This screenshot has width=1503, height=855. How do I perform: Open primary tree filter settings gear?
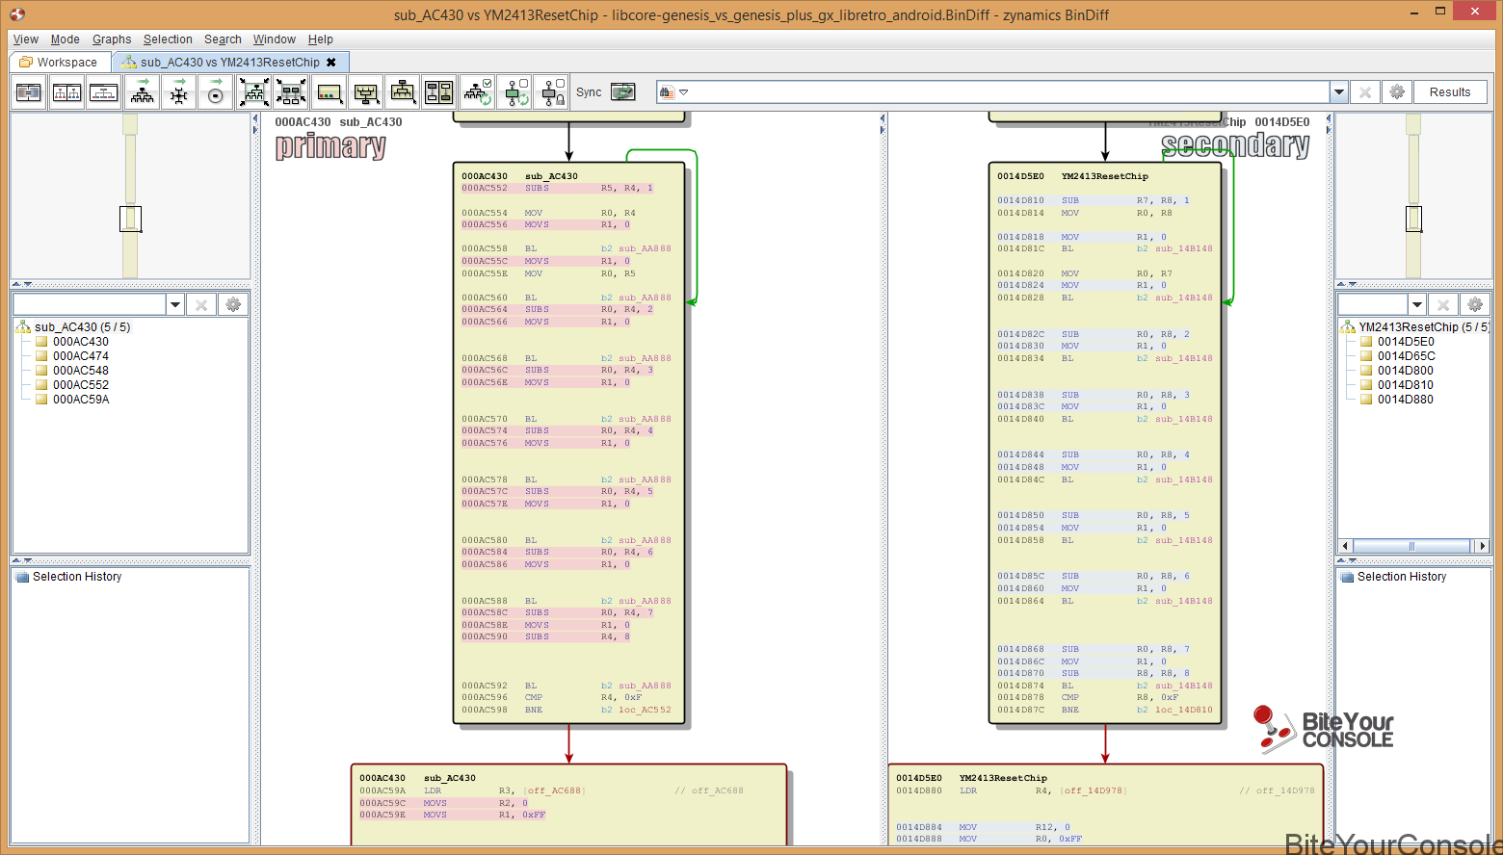pos(232,304)
